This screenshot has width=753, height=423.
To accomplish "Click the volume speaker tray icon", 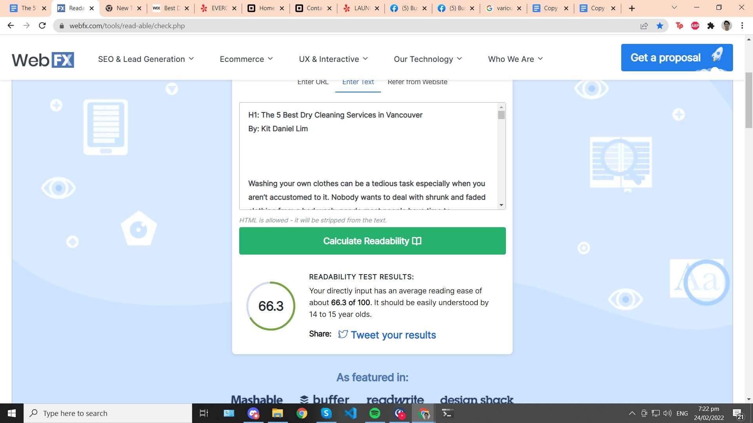I will (667, 413).
